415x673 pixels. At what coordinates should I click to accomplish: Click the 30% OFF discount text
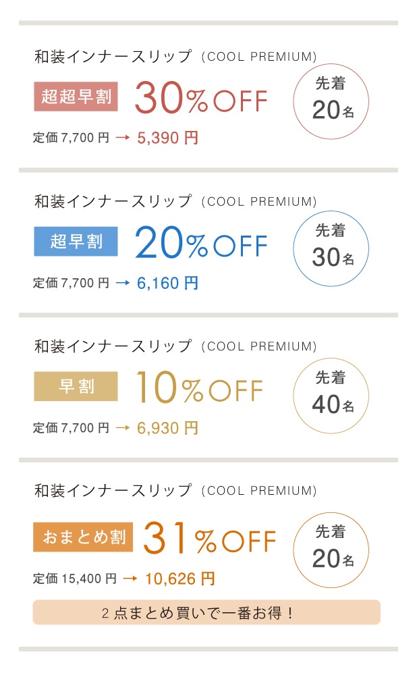tap(201, 99)
